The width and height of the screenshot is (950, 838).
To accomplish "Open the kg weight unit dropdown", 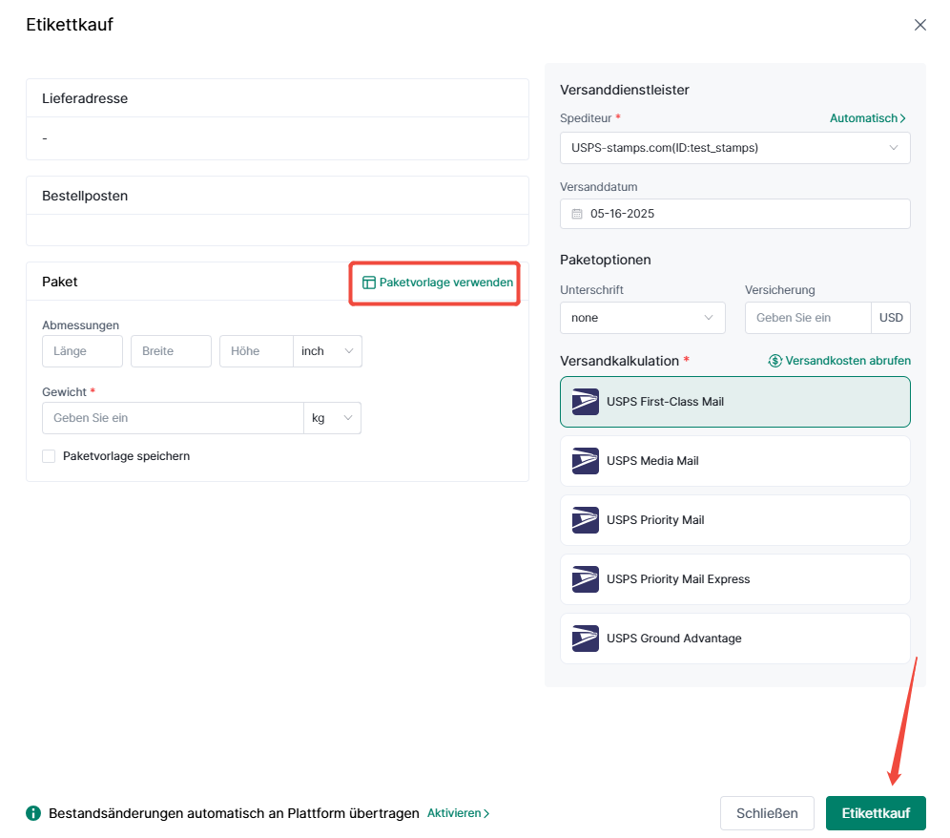I will pyautogui.click(x=332, y=418).
